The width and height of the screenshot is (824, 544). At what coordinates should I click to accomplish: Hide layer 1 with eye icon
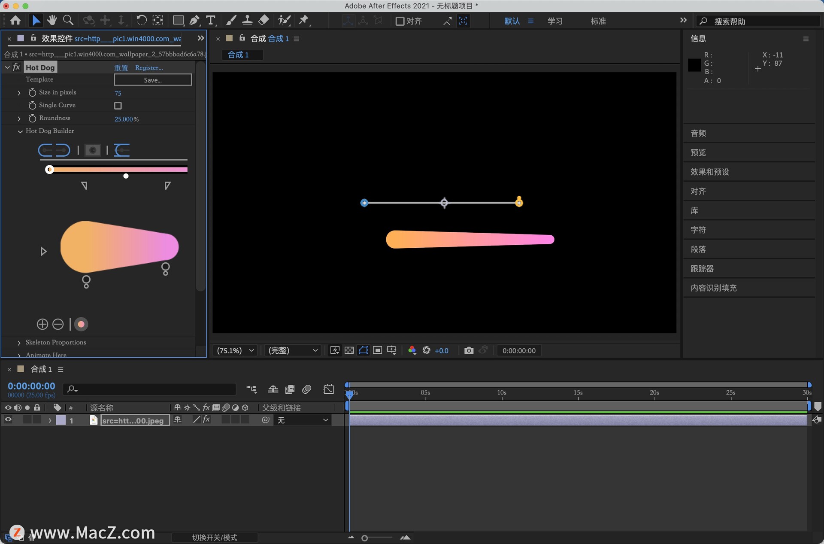[8, 420]
